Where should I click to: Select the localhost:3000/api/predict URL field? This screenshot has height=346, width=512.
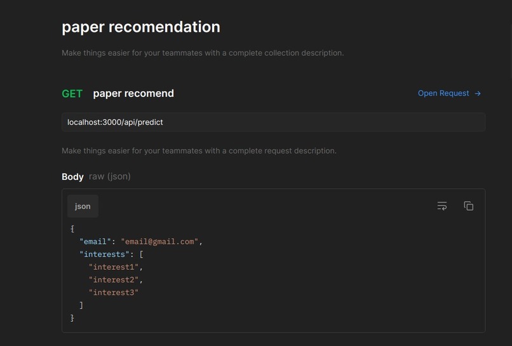tap(273, 122)
